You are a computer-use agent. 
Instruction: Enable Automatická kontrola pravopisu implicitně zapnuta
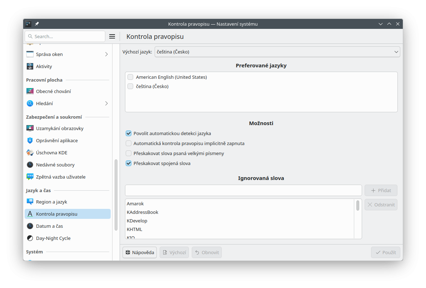tap(129, 143)
